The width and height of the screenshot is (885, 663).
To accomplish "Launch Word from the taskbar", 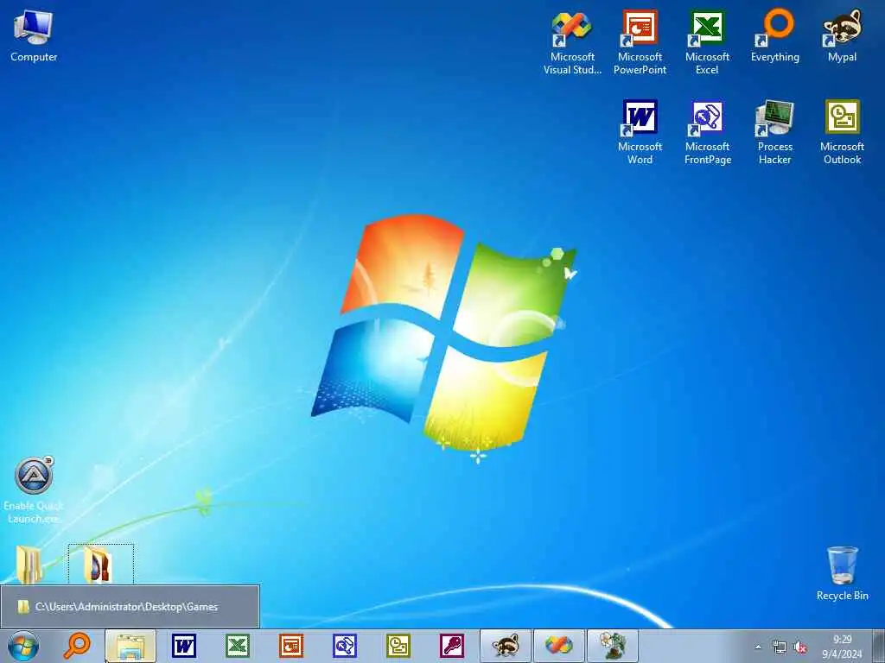I will click(x=184, y=646).
